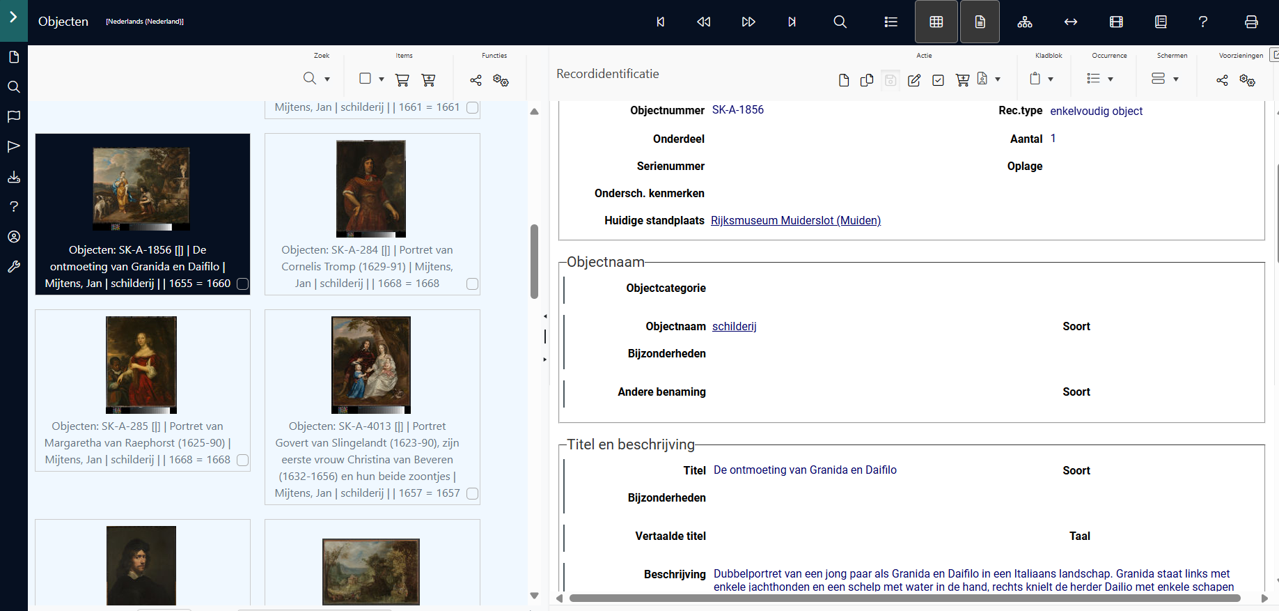Click the Zoek magnifier icon
Viewport: 1279px width, 611px height.
click(x=310, y=79)
